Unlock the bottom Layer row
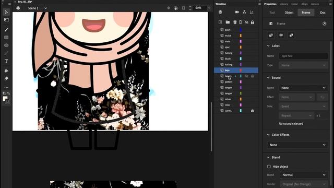 (x=253, y=111)
